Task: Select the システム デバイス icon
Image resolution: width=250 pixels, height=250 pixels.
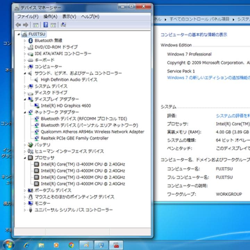Action: click(30, 86)
